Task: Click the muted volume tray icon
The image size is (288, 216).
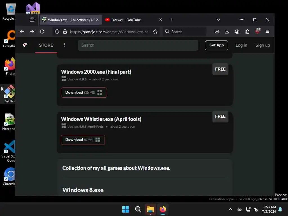Action: (x=255, y=209)
